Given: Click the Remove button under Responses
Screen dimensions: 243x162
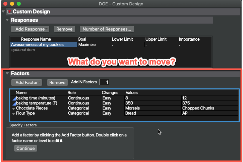Looking at the screenshot, I should click(64, 29).
